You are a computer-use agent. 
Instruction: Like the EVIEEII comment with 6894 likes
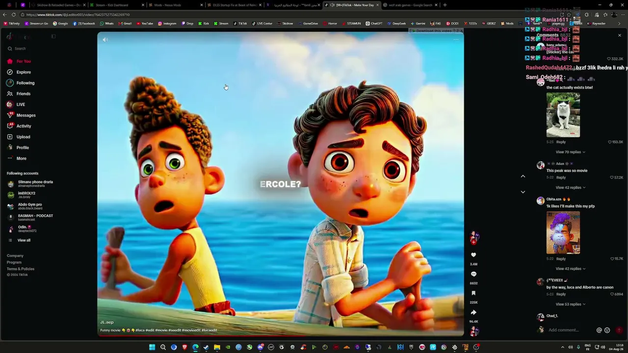point(613,294)
